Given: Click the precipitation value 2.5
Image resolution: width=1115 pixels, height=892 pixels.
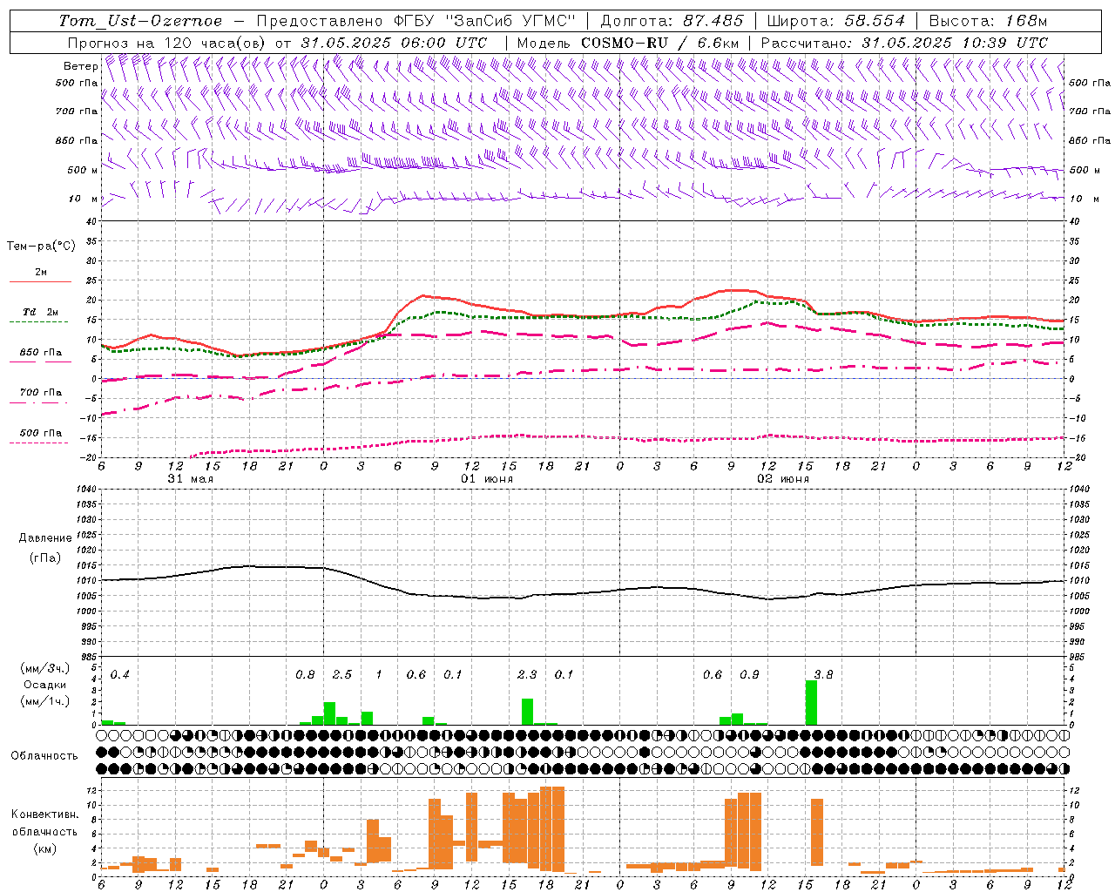Looking at the screenshot, I should [342, 675].
